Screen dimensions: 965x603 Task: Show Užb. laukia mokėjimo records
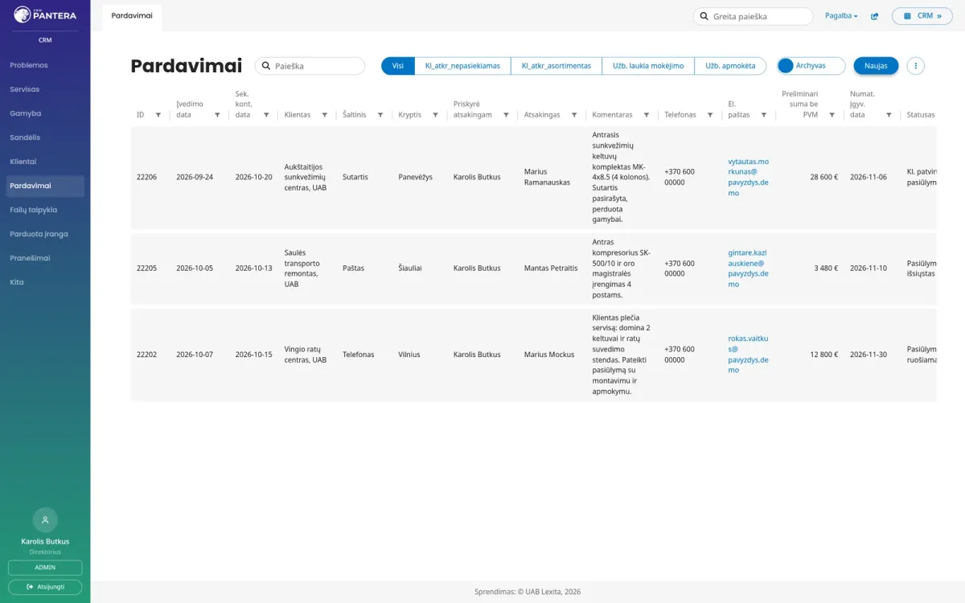coord(648,66)
